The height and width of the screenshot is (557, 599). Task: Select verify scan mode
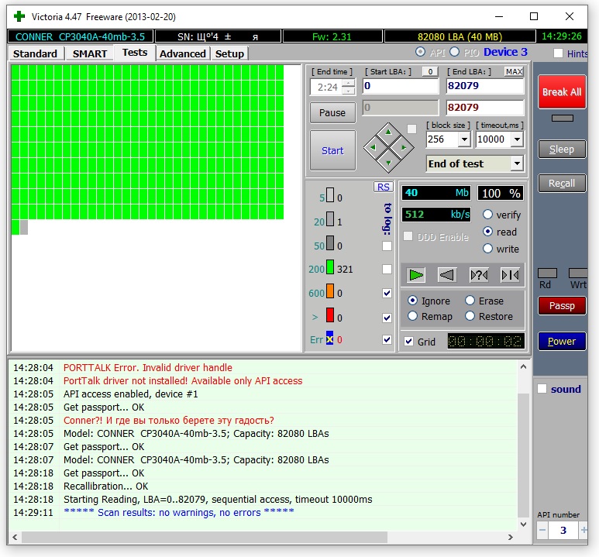(x=487, y=215)
